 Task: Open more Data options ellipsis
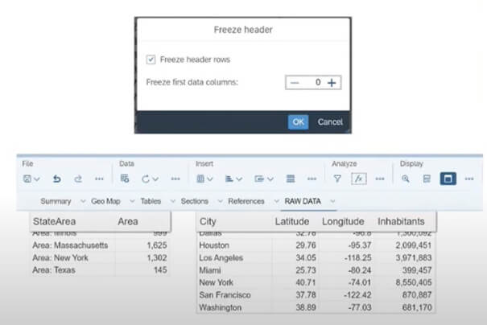coord(175,179)
